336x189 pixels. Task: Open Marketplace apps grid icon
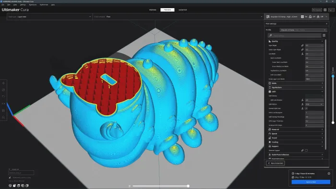point(325,10)
